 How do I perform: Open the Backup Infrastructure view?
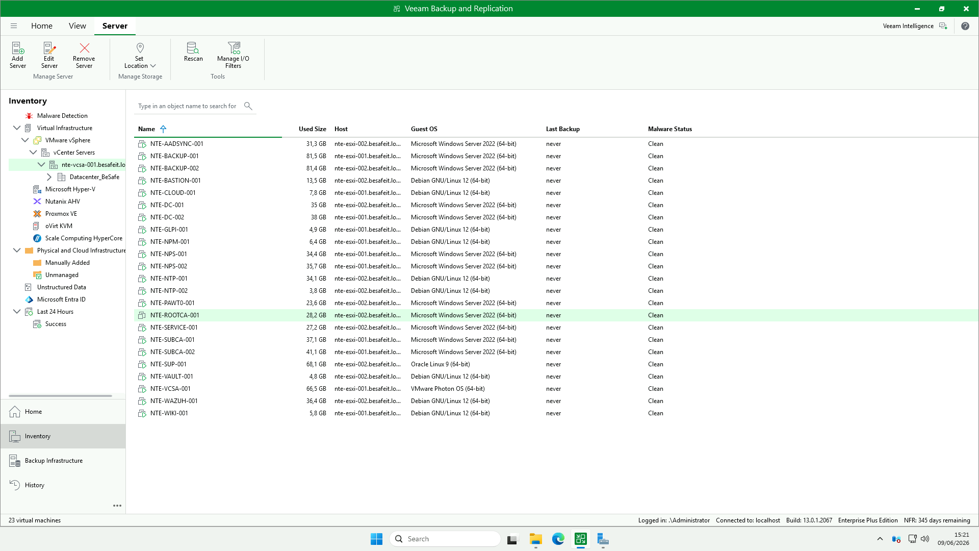click(63, 461)
